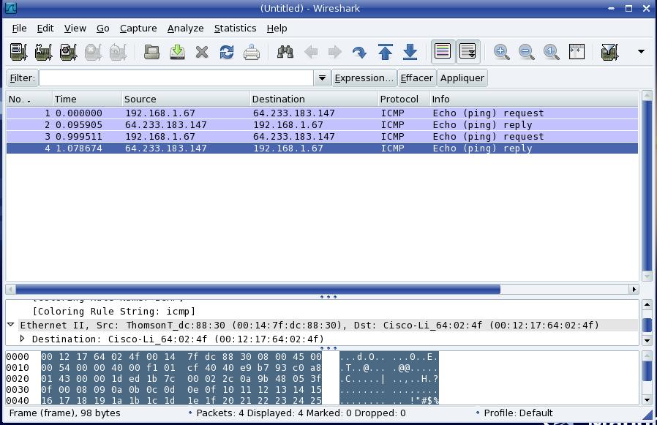
Task: Click the Appliquer button
Action: point(462,78)
